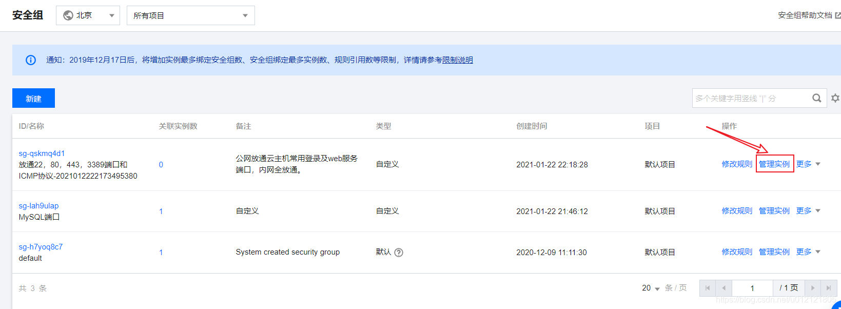The height and width of the screenshot is (309, 841).
Task: Open table settings gear icon
Action: coord(835,98)
